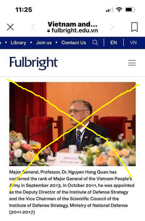Open the Contact Us link
145x221 pixels.
tap(74, 43)
